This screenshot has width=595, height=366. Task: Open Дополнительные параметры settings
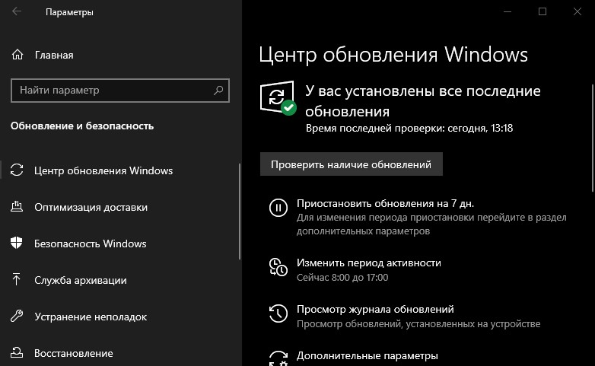click(x=367, y=356)
